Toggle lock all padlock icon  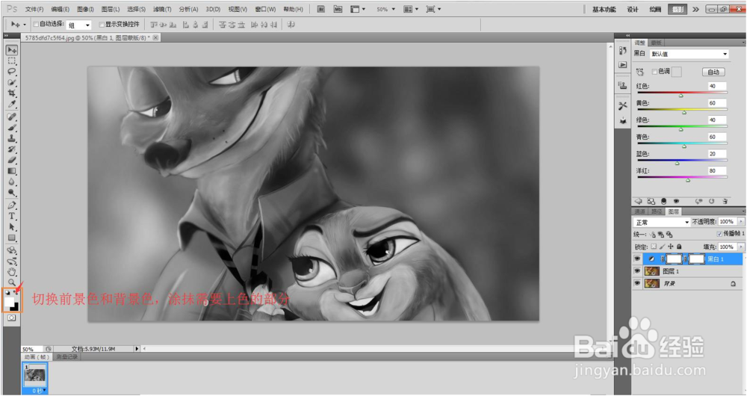click(679, 247)
